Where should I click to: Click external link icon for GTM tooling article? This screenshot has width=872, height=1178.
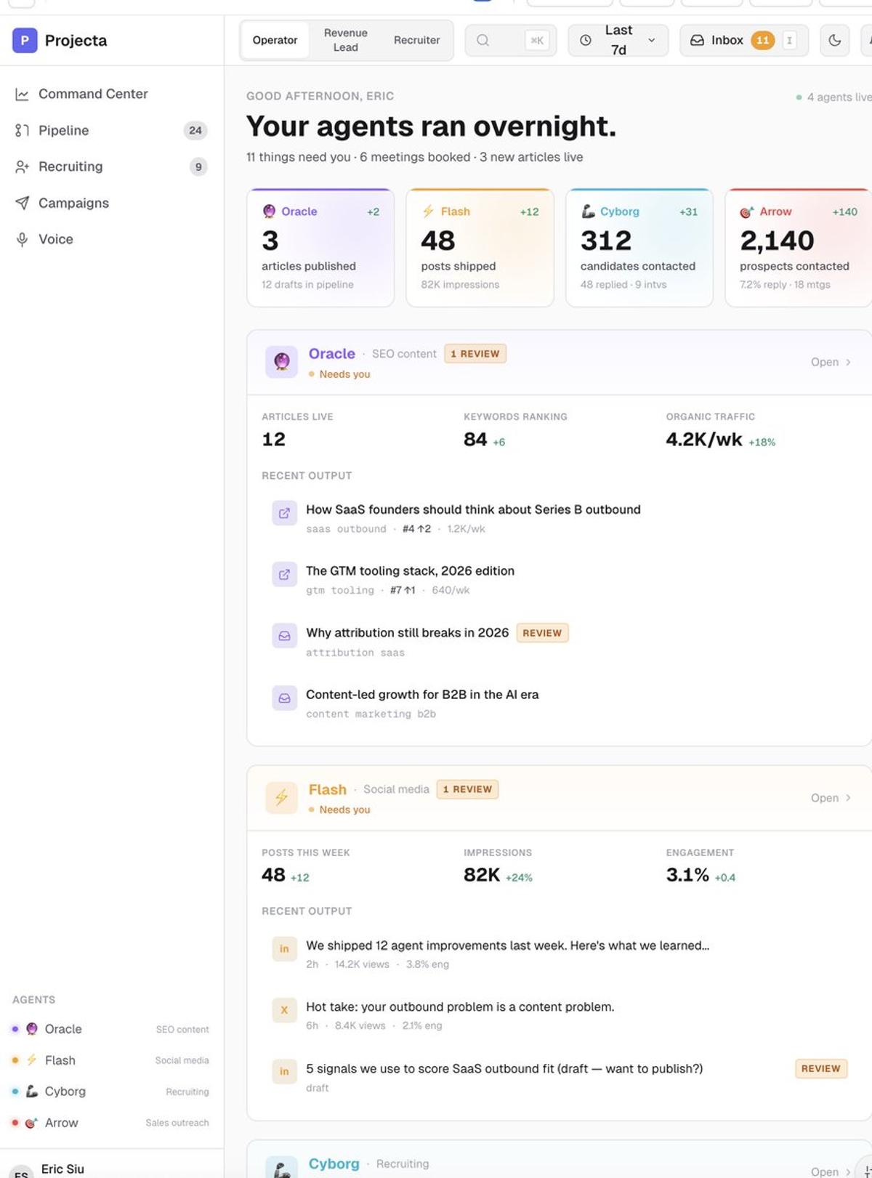point(284,574)
